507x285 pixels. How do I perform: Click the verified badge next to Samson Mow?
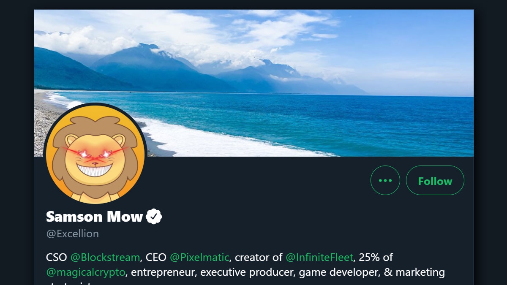pos(154,216)
